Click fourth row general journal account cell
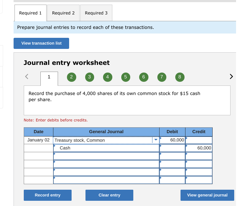Image resolution: width=241 pixels, height=206 pixels. pos(106,164)
